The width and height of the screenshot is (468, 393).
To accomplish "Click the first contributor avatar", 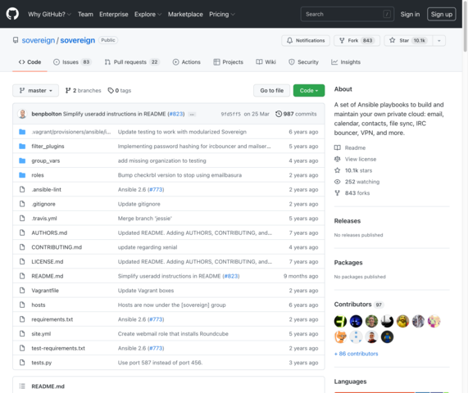I will pyautogui.click(x=340, y=321).
